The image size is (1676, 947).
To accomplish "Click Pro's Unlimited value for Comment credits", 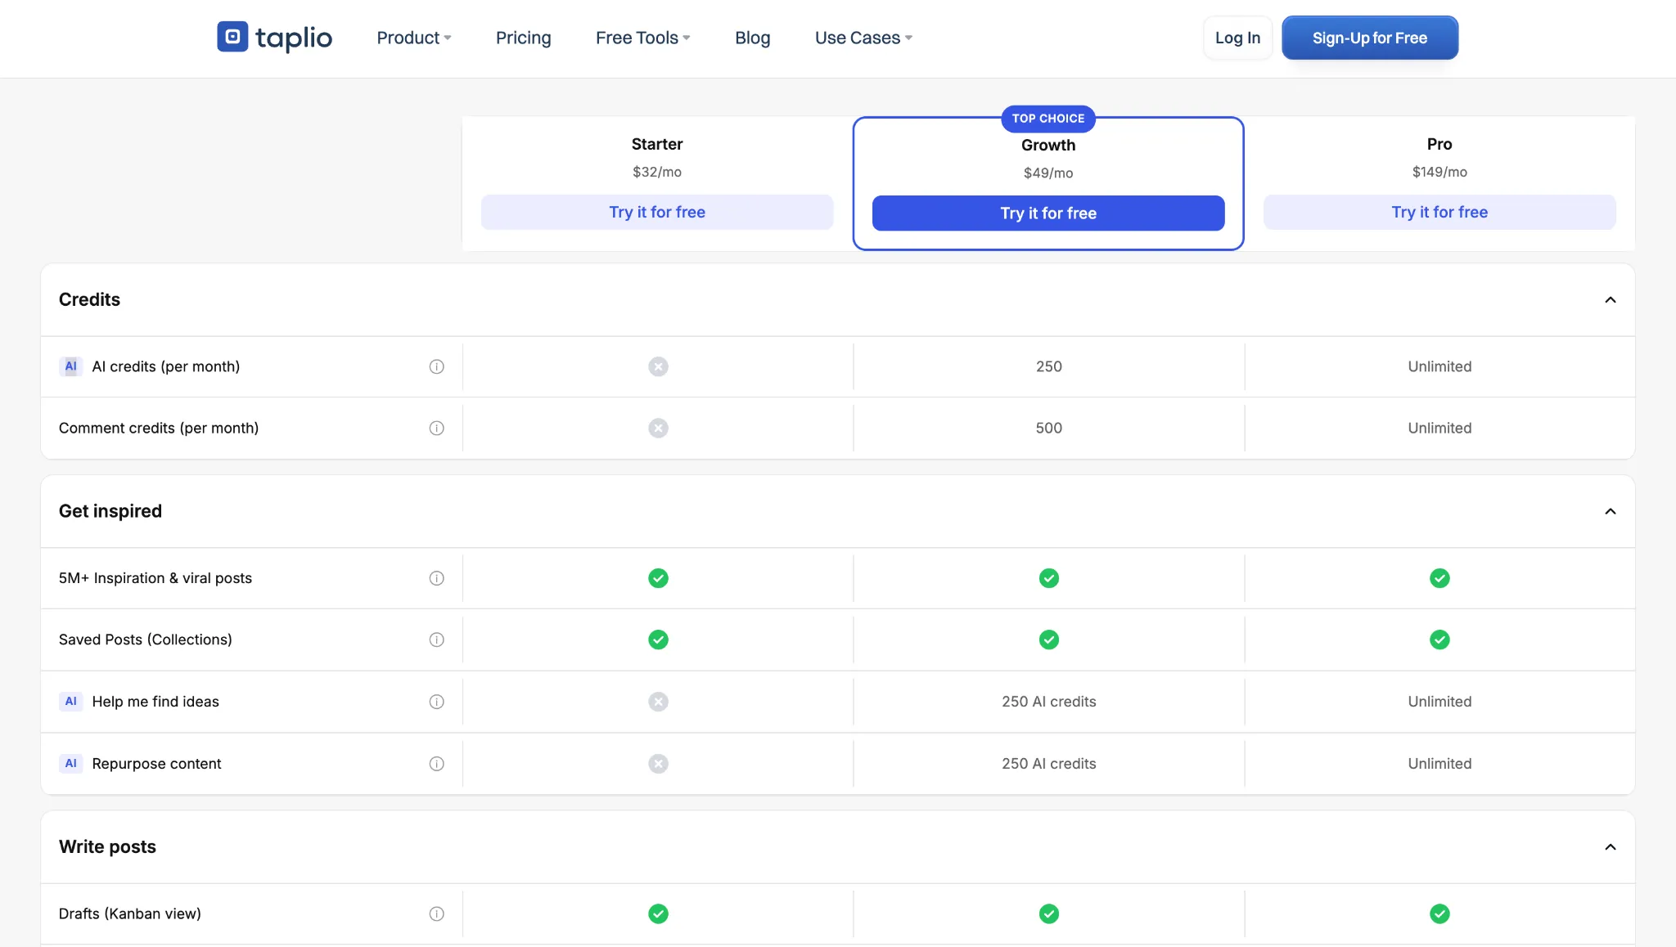I will pyautogui.click(x=1439, y=428).
